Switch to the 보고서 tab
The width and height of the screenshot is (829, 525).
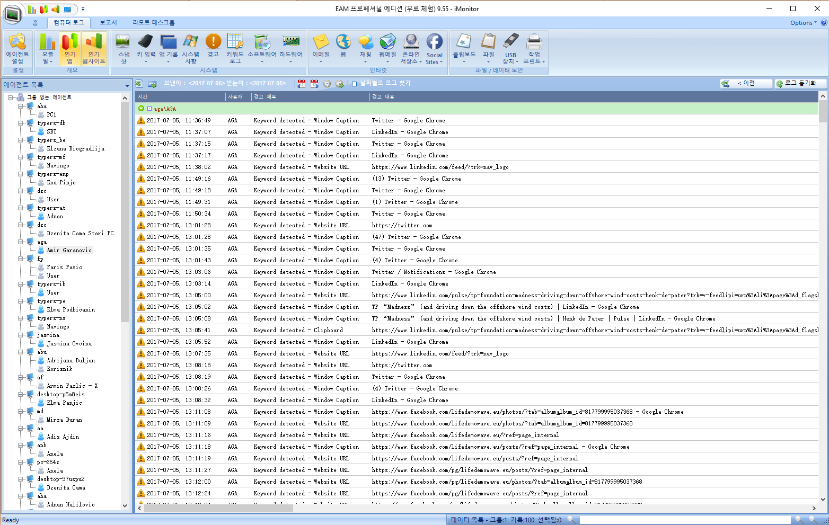[108, 23]
